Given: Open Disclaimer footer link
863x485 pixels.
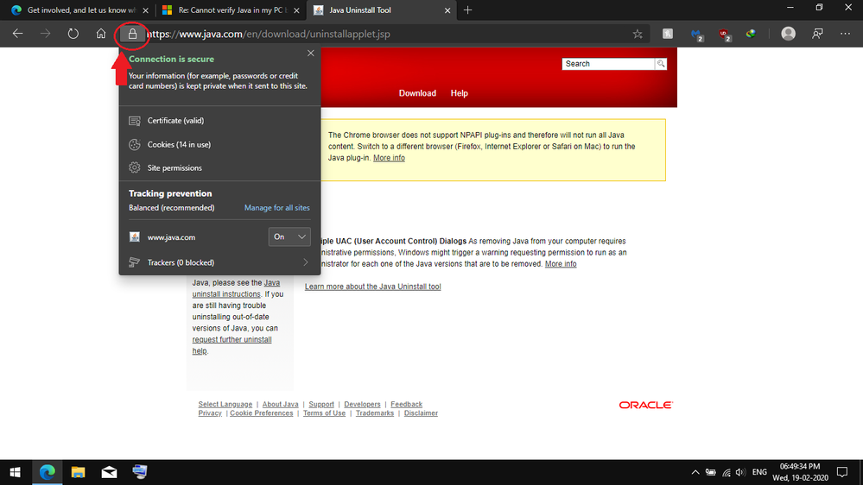Looking at the screenshot, I should tap(421, 413).
